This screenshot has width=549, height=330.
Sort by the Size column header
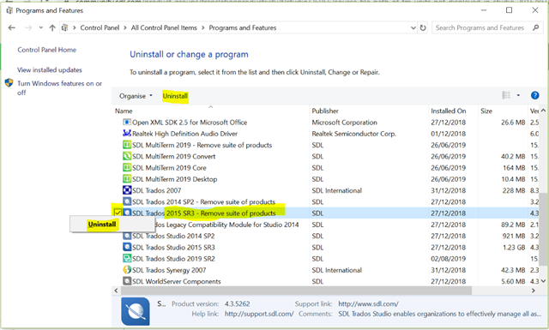click(x=486, y=111)
